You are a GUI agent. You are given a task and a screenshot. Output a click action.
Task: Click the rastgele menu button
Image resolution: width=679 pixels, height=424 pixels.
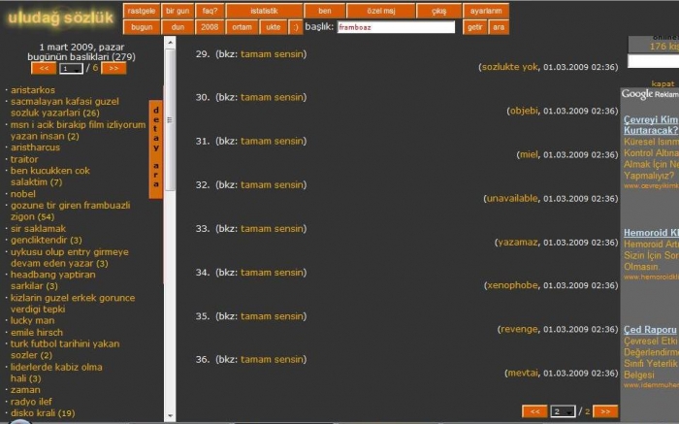[142, 11]
